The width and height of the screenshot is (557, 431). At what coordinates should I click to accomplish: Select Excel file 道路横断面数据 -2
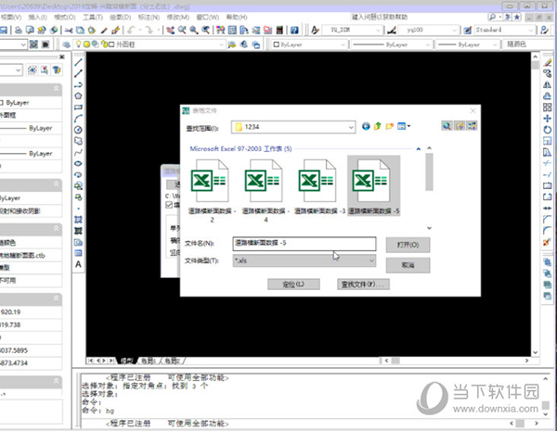coord(211,189)
